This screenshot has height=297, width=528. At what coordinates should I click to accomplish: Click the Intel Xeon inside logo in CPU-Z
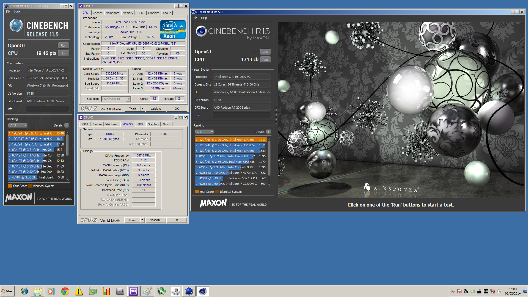(x=173, y=29)
